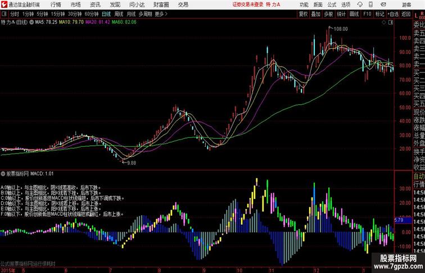Open the 功能 menu
This screenshot has width=425, height=273.
(x=304, y=5)
